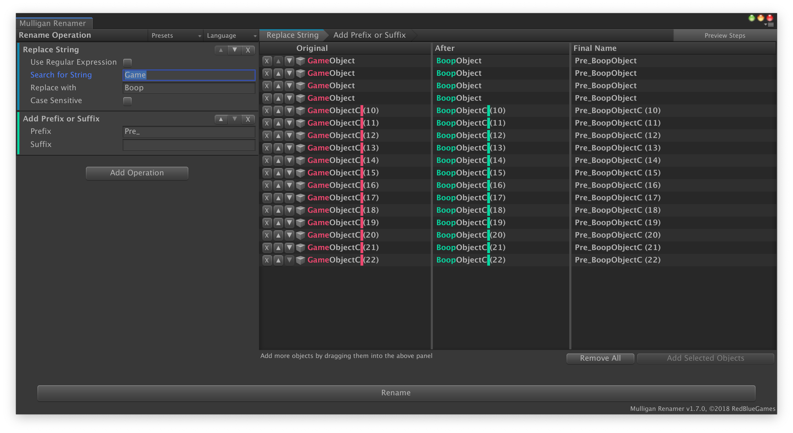Screen dimensions: 793x433
Task: Click the Add Operation button
Action: click(137, 173)
